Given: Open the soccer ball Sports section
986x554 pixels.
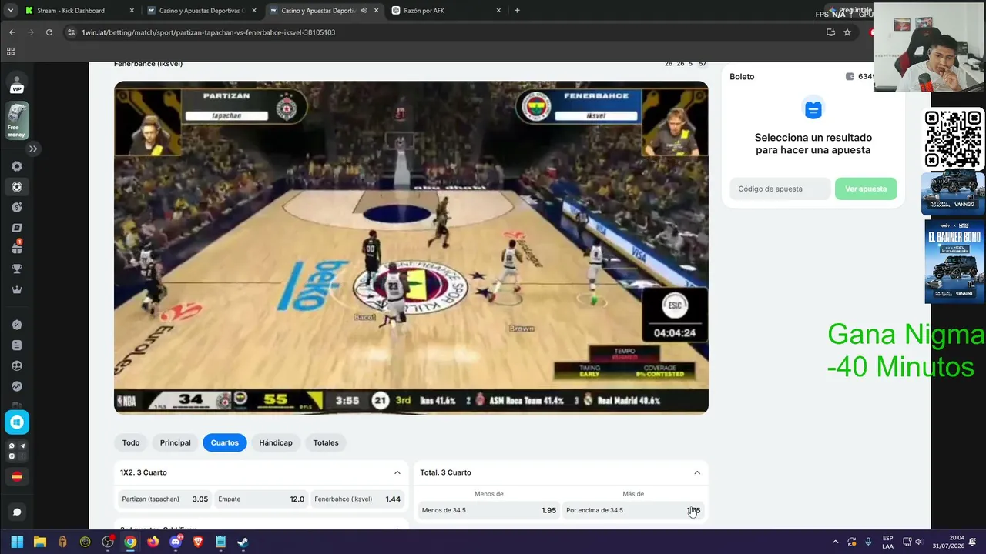Looking at the screenshot, I should (17, 187).
